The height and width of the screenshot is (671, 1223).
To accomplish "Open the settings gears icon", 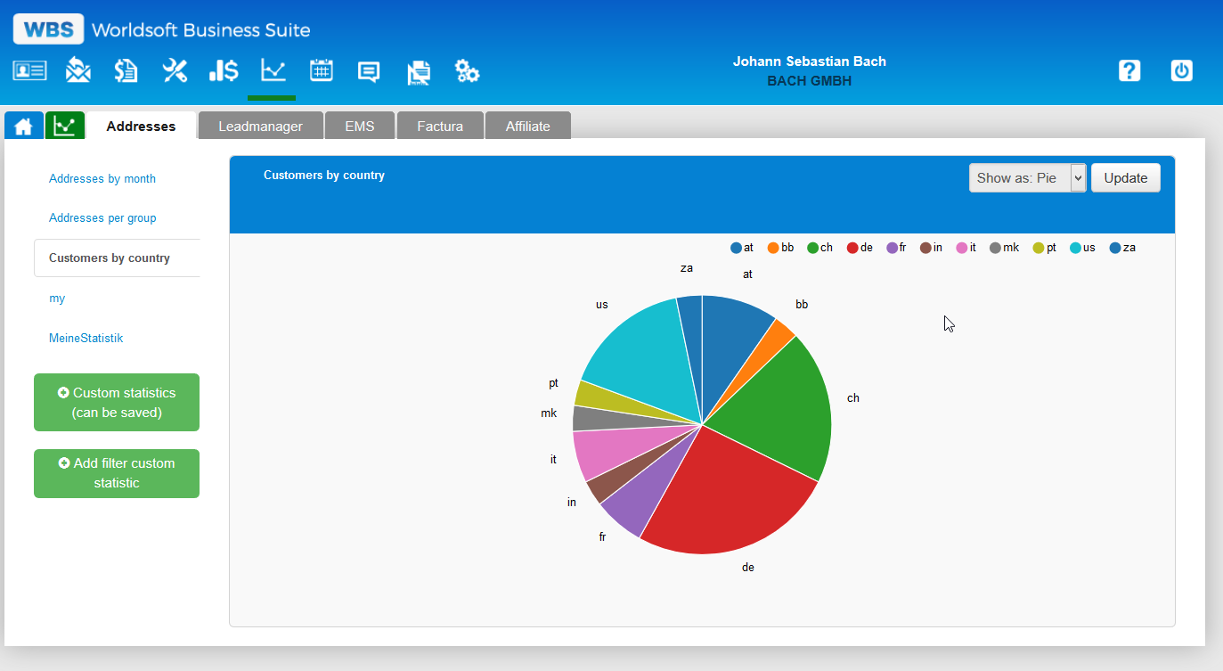I will [x=468, y=71].
